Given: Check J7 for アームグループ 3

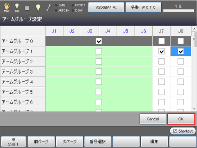Looking at the screenshot, I should coord(161,72).
